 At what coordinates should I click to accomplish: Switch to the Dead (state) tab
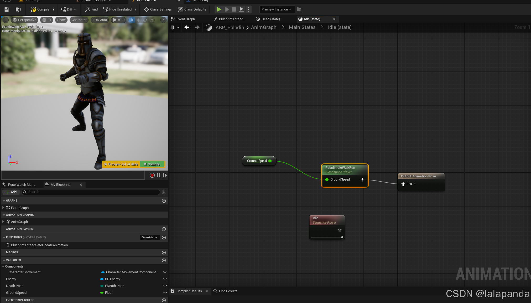coord(270,19)
